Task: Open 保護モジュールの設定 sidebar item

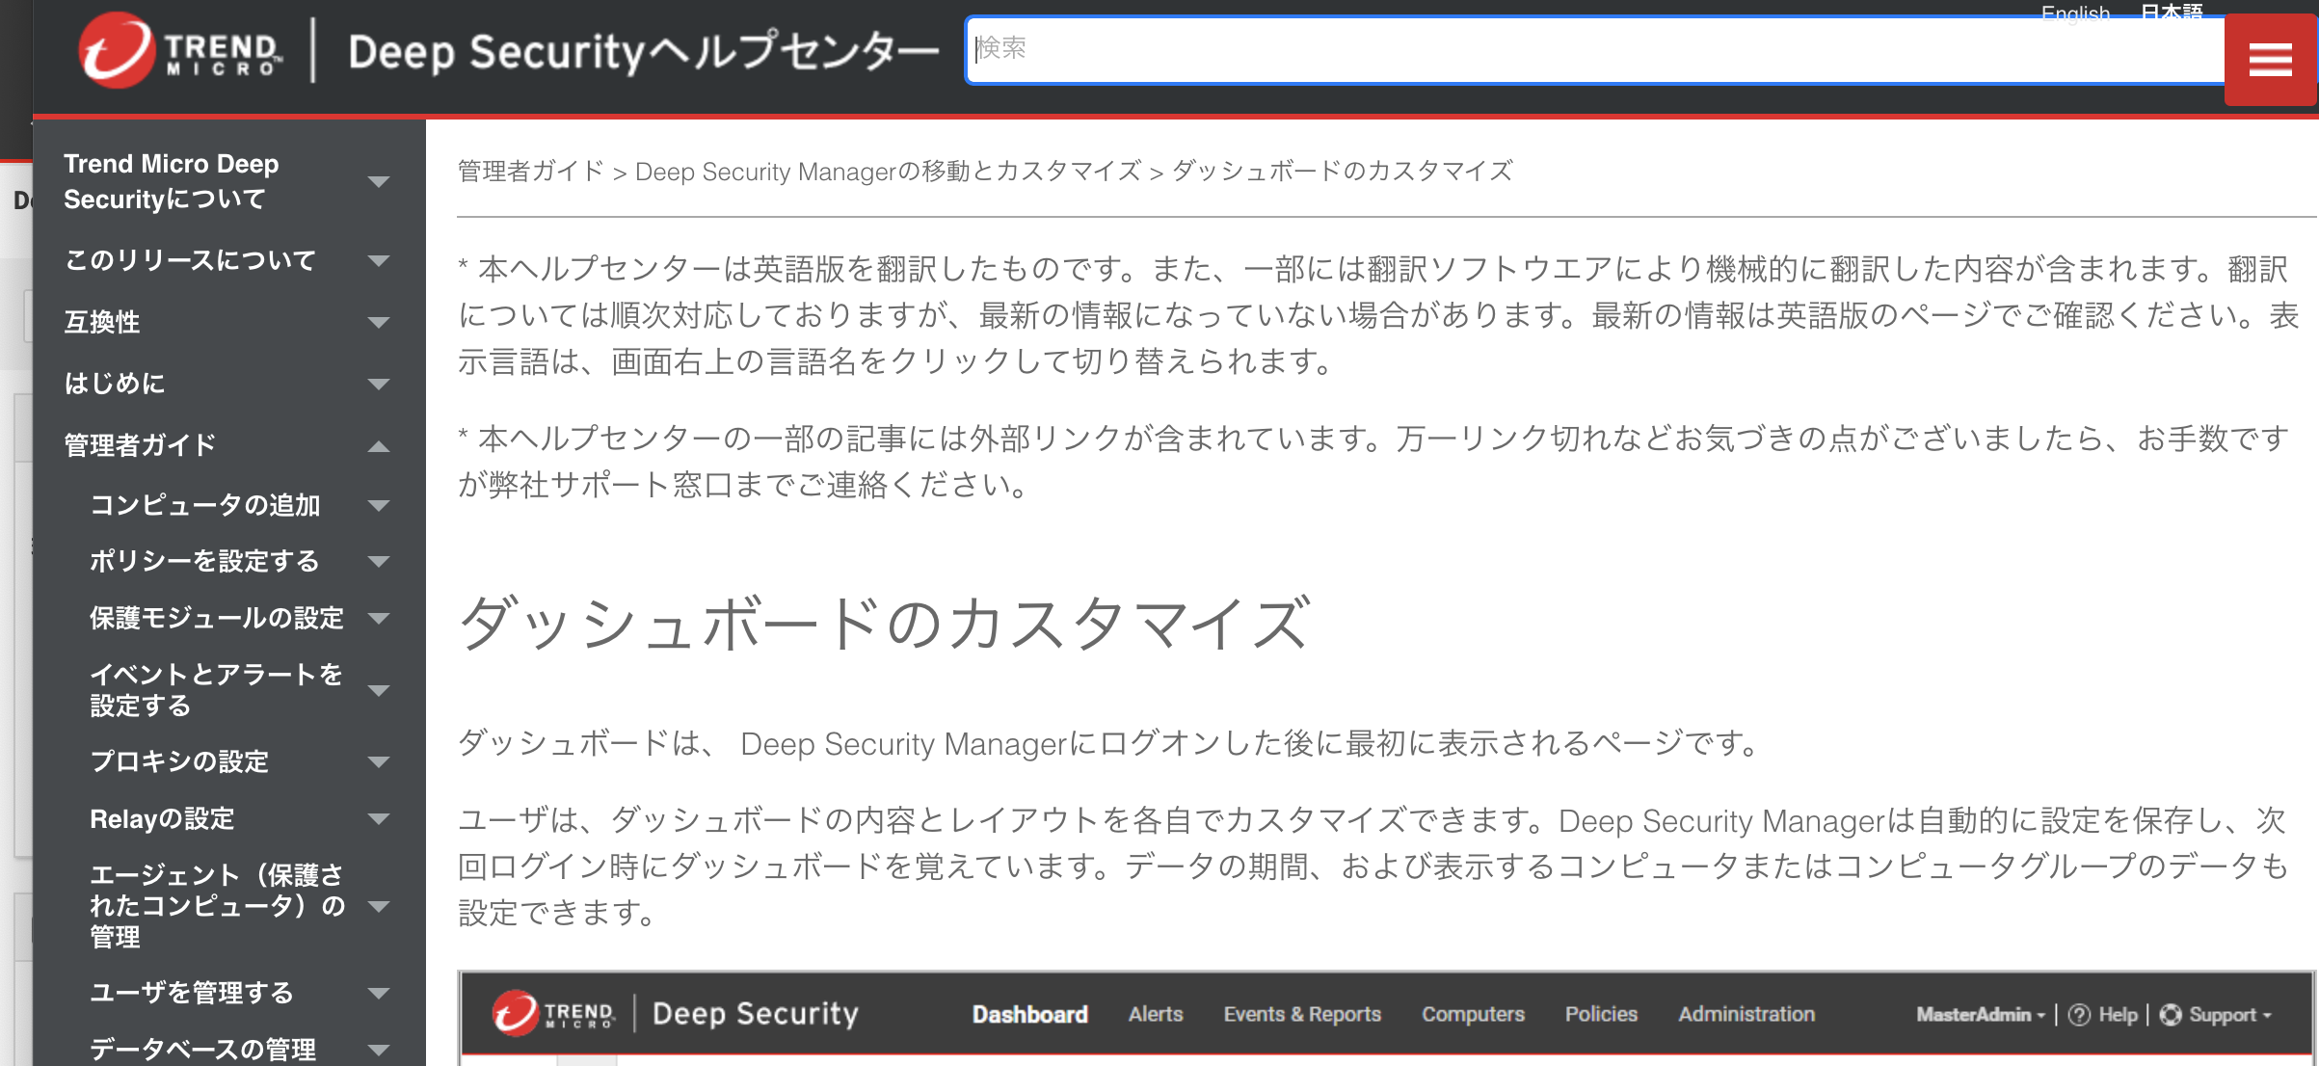Action: click(217, 618)
